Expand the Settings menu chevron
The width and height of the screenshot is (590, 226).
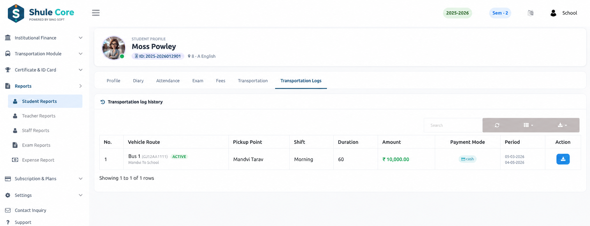(x=81, y=195)
